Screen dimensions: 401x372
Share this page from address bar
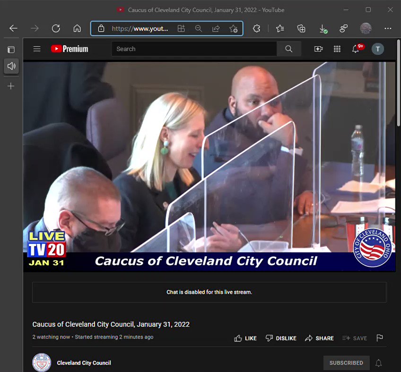pyautogui.click(x=216, y=28)
